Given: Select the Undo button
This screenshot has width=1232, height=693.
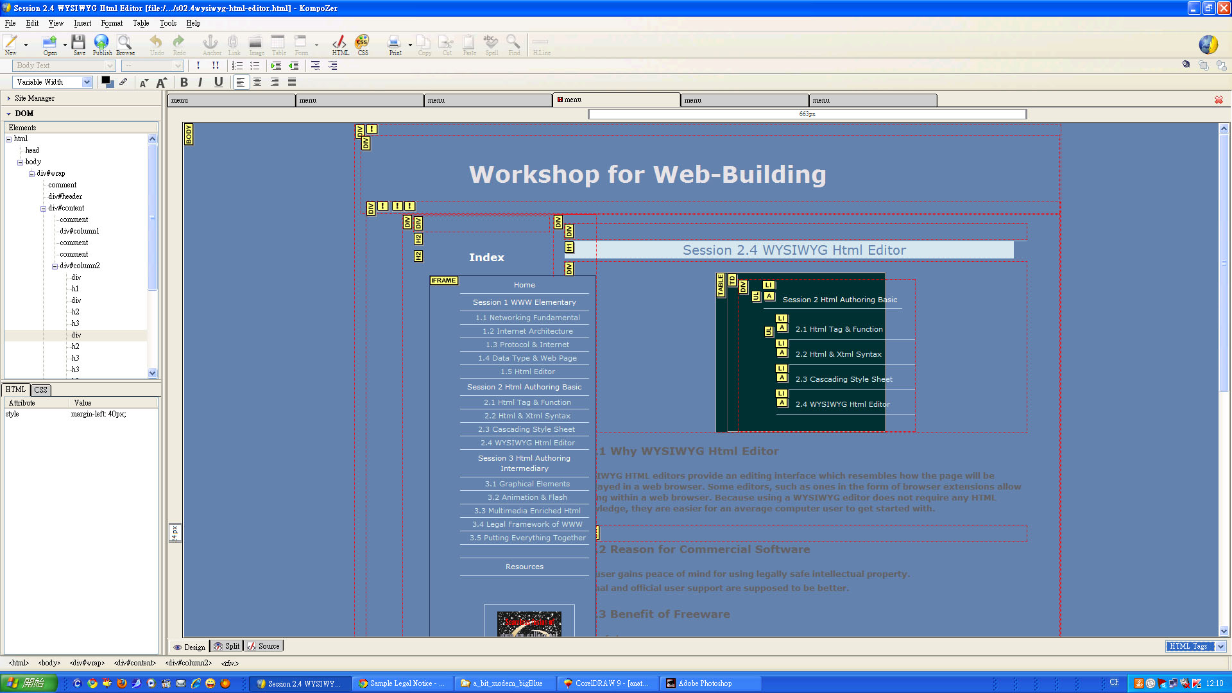Looking at the screenshot, I should 155,44.
